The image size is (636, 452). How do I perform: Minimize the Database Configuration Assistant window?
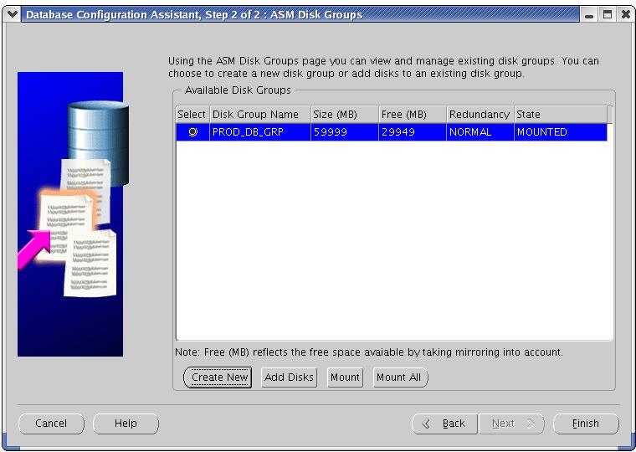590,14
